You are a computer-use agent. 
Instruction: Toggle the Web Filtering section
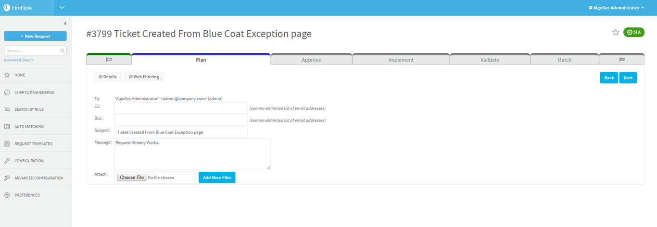tap(144, 77)
